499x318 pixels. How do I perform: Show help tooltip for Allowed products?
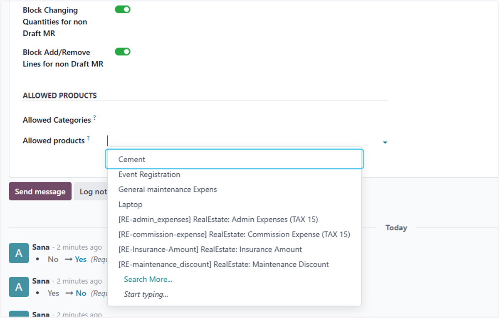(89, 138)
